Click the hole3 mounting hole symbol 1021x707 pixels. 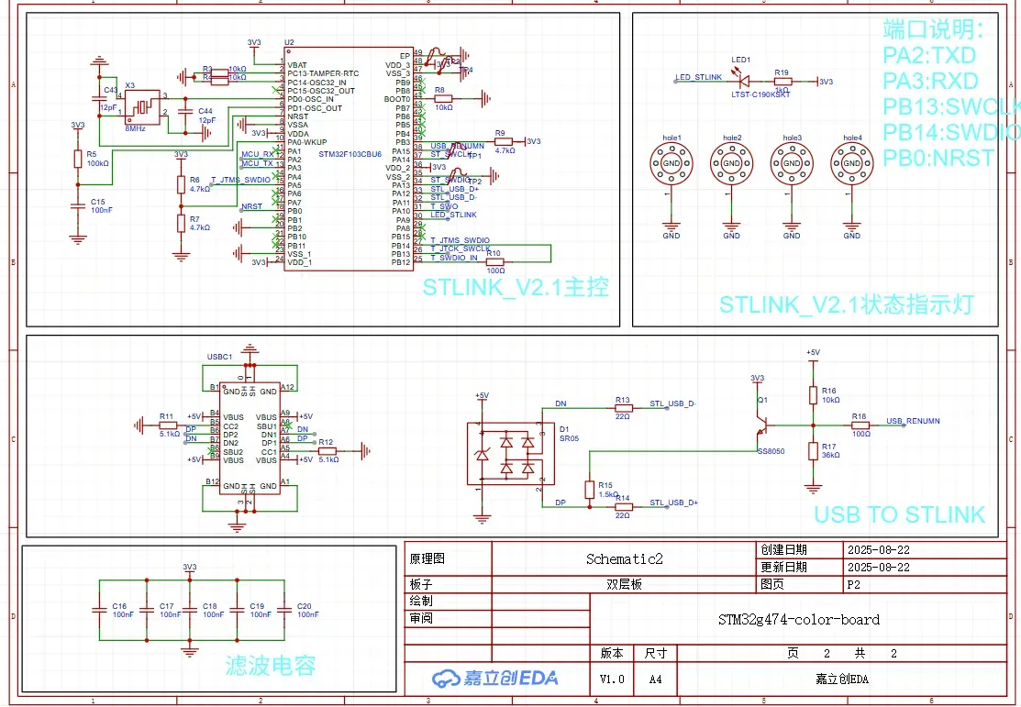point(792,162)
